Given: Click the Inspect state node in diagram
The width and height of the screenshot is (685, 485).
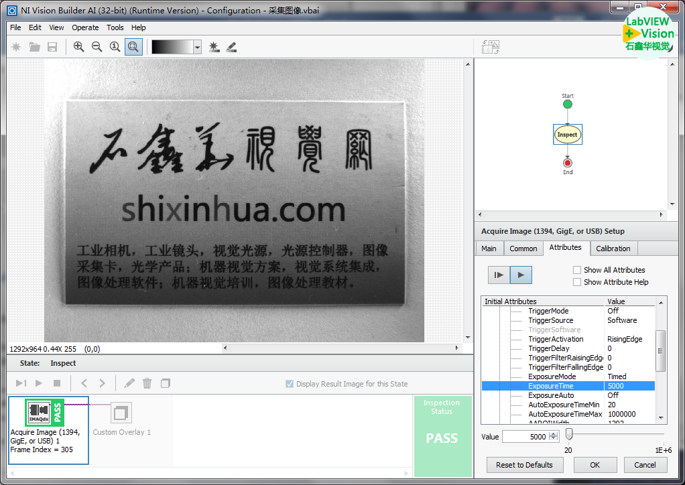Looking at the screenshot, I should [567, 135].
